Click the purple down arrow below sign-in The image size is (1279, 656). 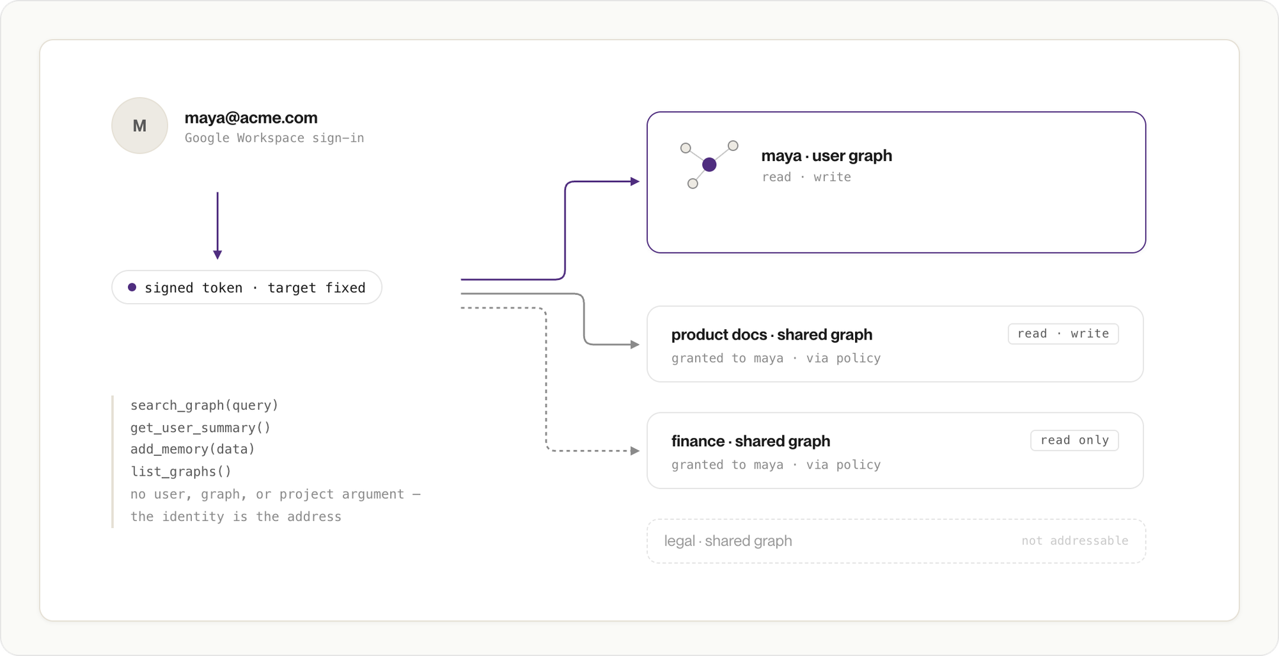[217, 226]
